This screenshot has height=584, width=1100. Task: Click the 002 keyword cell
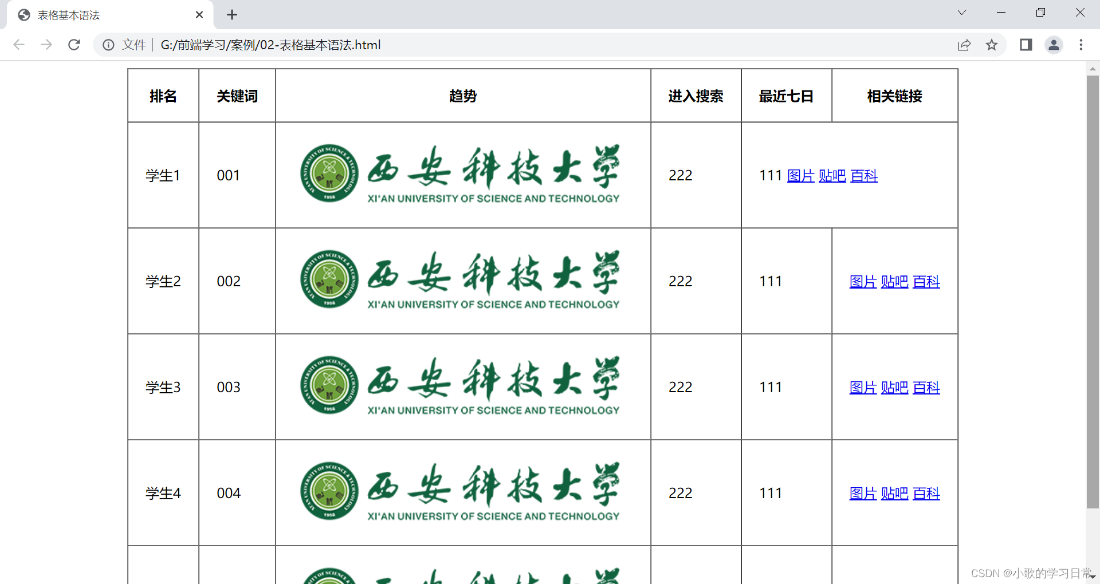(x=237, y=281)
